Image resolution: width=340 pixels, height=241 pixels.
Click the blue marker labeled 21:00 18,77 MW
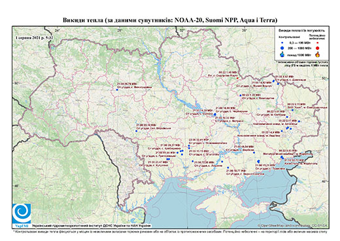(228, 168)
